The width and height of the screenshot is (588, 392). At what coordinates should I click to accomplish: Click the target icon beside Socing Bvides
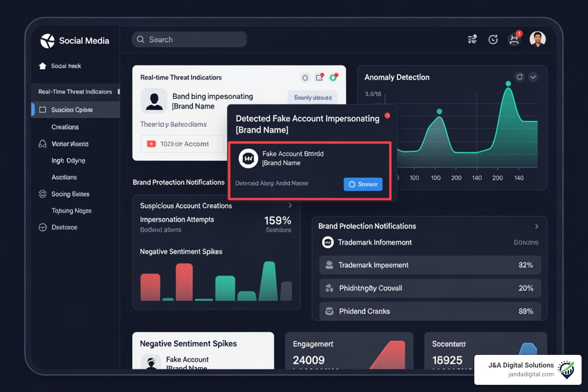pyautogui.click(x=42, y=194)
